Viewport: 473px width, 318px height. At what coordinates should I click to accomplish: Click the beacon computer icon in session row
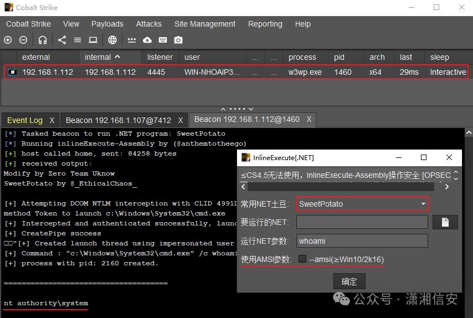pos(12,72)
